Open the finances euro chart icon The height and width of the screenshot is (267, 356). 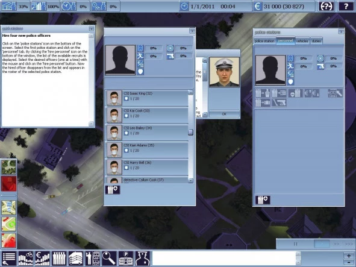click(43, 259)
